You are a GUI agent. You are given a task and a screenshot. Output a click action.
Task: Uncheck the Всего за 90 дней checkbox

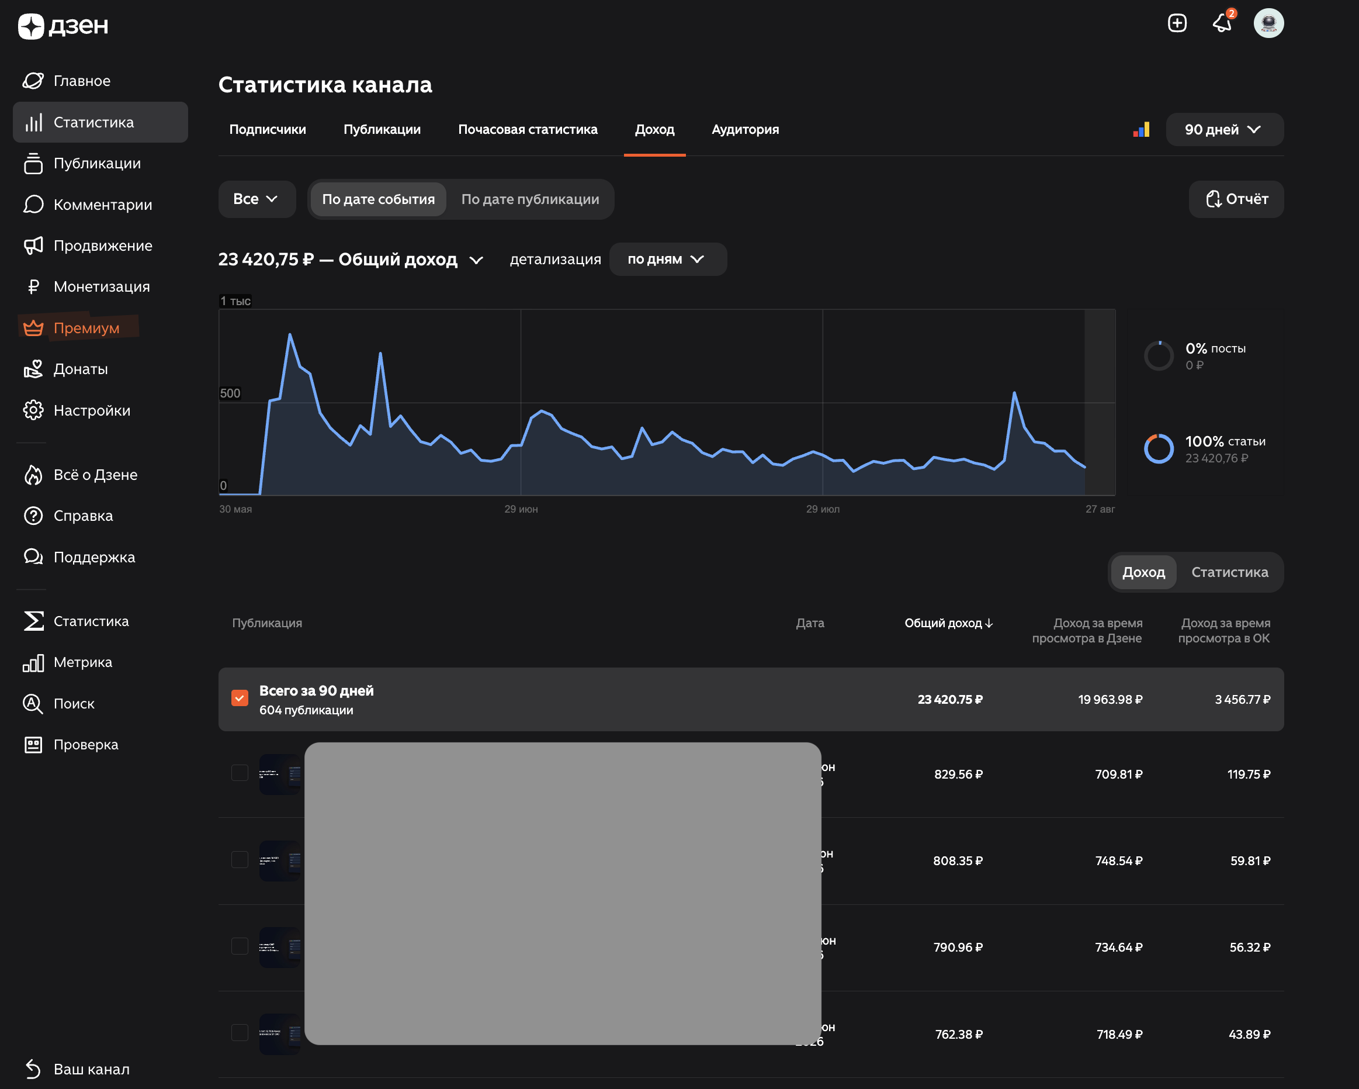[240, 698]
